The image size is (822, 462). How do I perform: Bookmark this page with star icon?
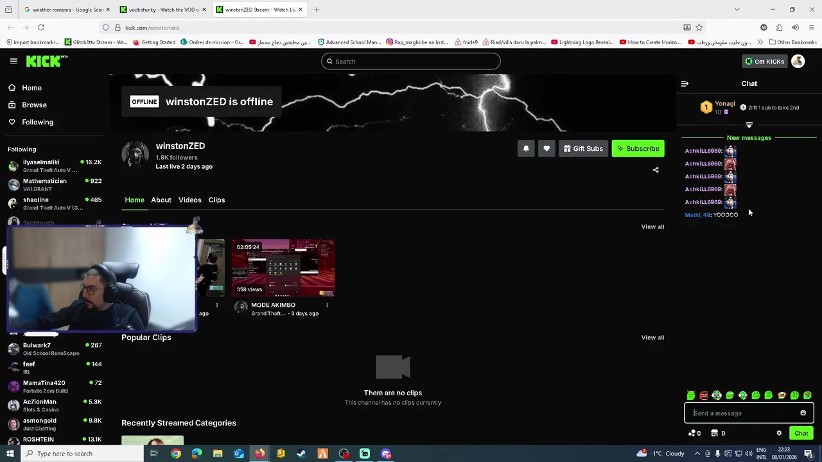coord(699,28)
